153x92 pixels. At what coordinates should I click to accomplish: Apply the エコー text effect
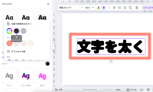(x=9, y=76)
